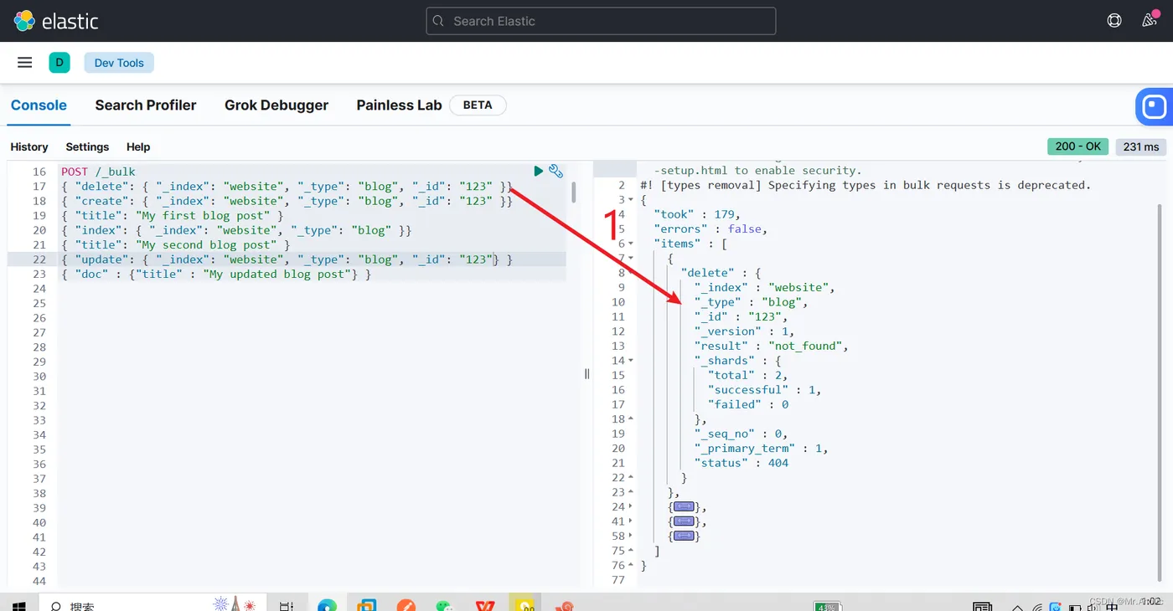Collapse the _shards block at line 14
This screenshot has width=1173, height=611.
coord(631,361)
